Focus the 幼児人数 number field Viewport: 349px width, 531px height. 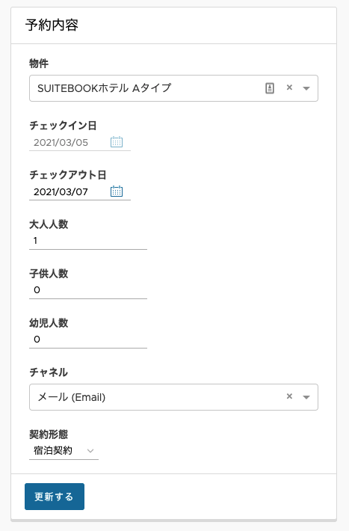click(x=88, y=340)
